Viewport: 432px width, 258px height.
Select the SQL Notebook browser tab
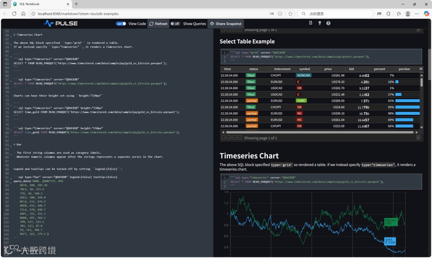click(x=41, y=4)
